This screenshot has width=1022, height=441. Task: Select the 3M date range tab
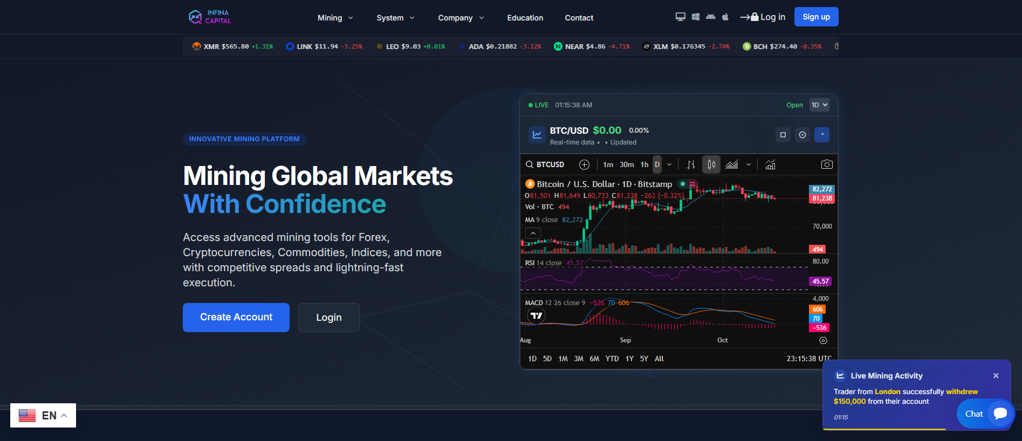[578, 359]
